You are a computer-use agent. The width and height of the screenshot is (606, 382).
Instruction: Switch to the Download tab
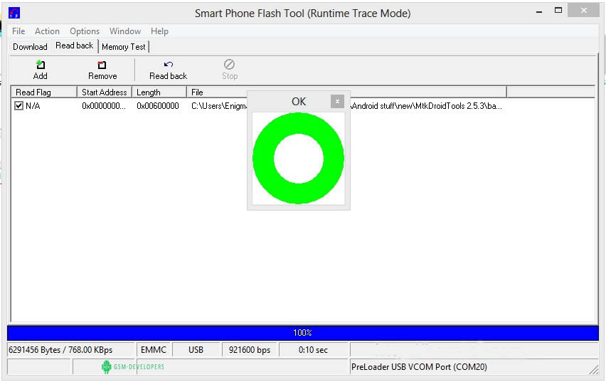click(x=30, y=47)
